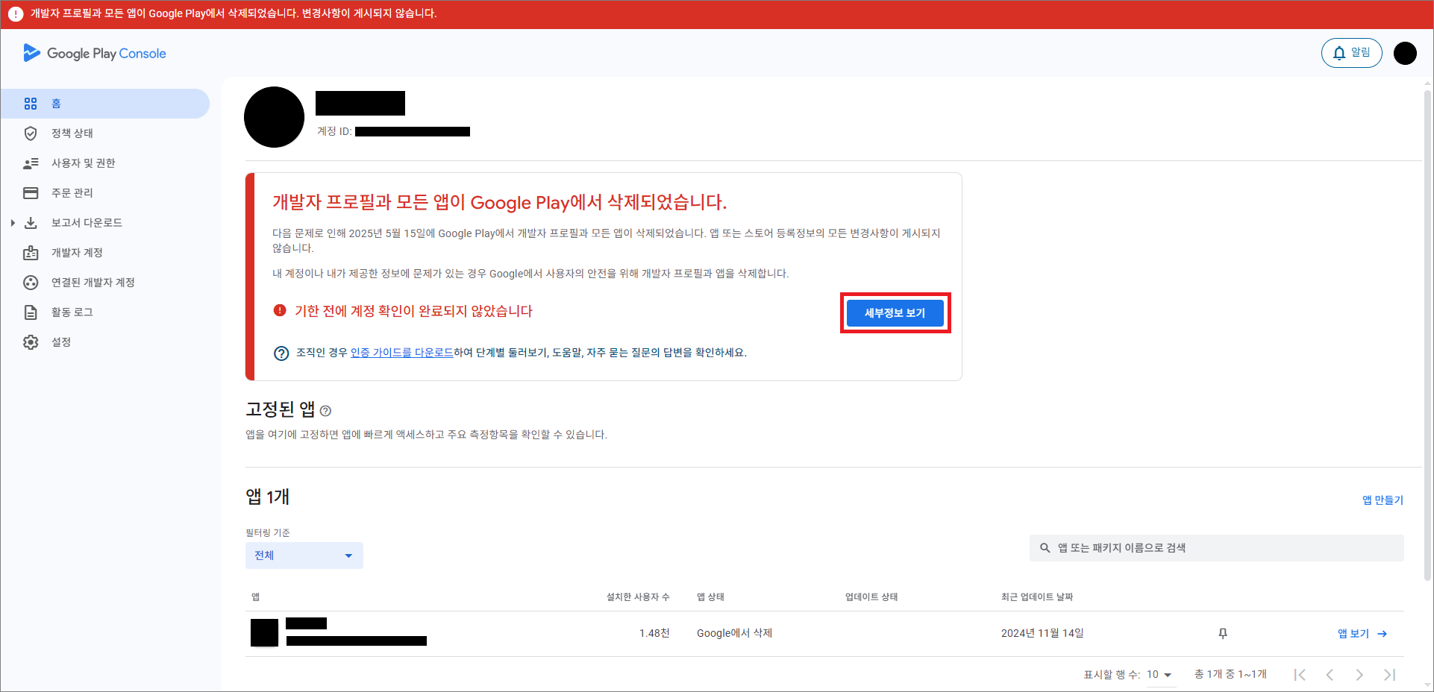
Task: Click the app search input field
Action: pos(1217,548)
